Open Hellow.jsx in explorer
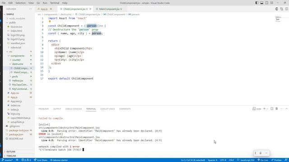289x162 pixels. click(18, 81)
